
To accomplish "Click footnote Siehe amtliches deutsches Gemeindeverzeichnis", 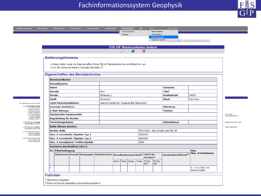I will pyautogui.click(x=74, y=183).
